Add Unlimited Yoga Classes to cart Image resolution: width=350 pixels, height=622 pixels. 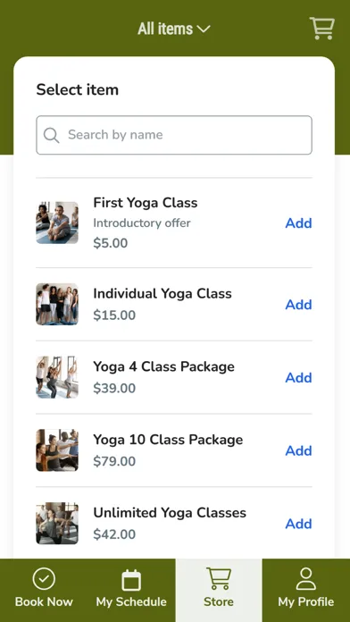(298, 524)
